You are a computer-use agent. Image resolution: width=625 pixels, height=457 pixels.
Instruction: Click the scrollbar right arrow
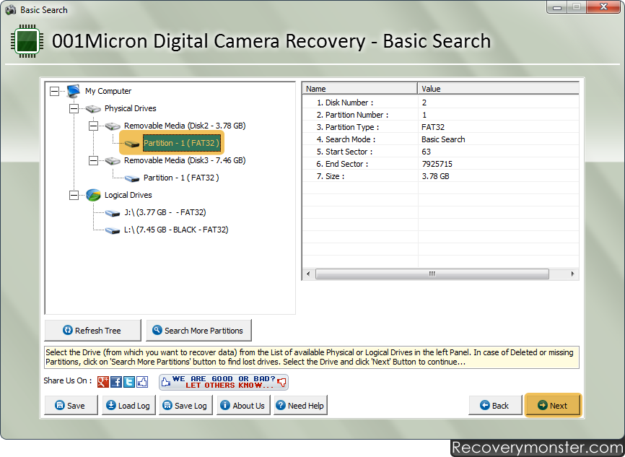(573, 274)
